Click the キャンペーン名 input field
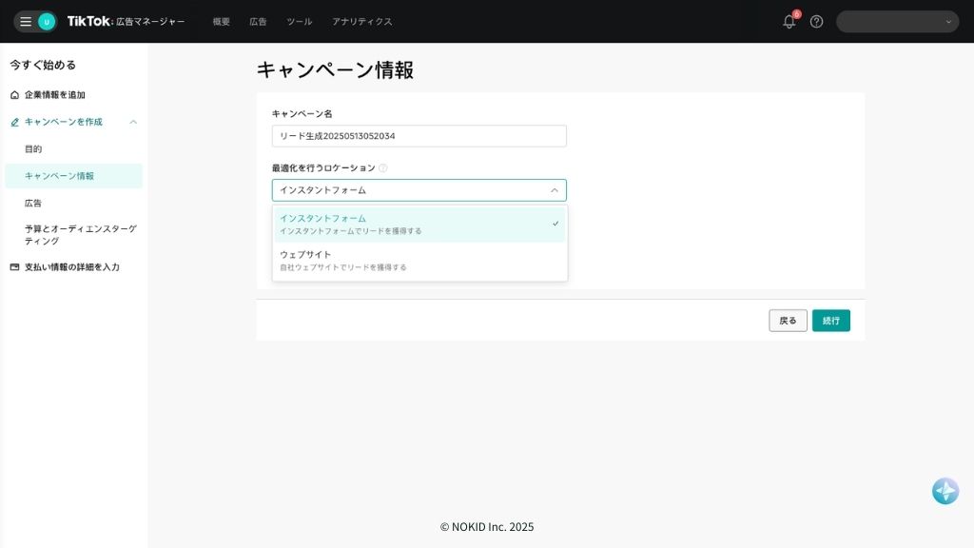974x548 pixels. (x=419, y=136)
